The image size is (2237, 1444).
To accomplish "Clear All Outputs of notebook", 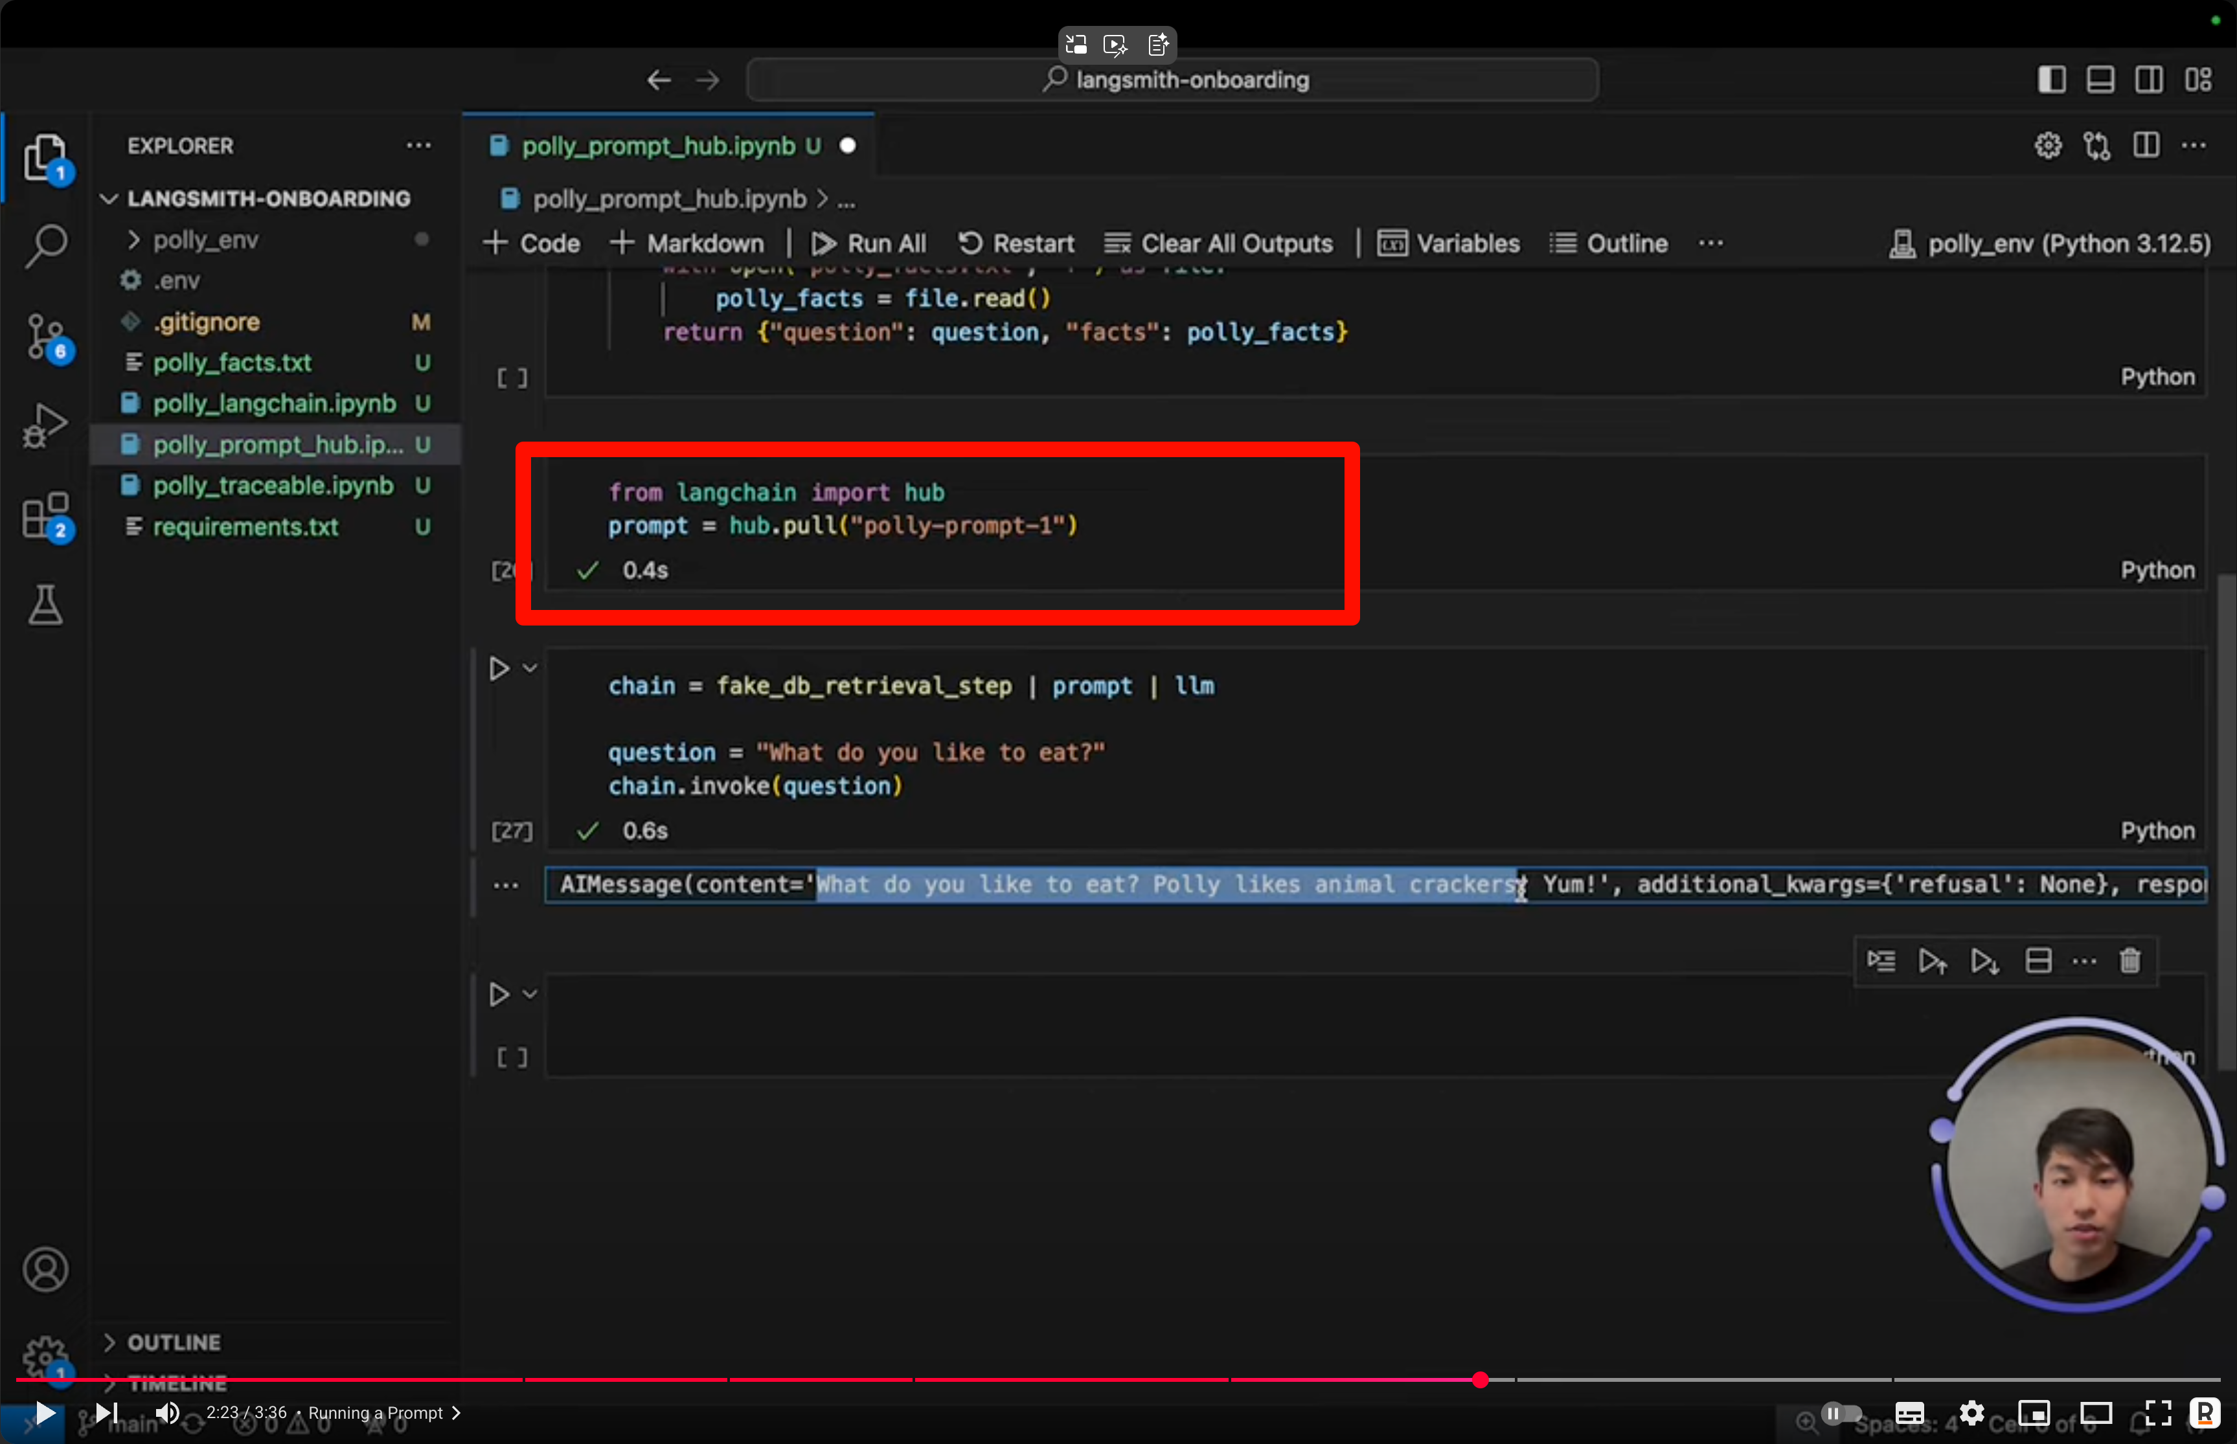I will (x=1218, y=243).
